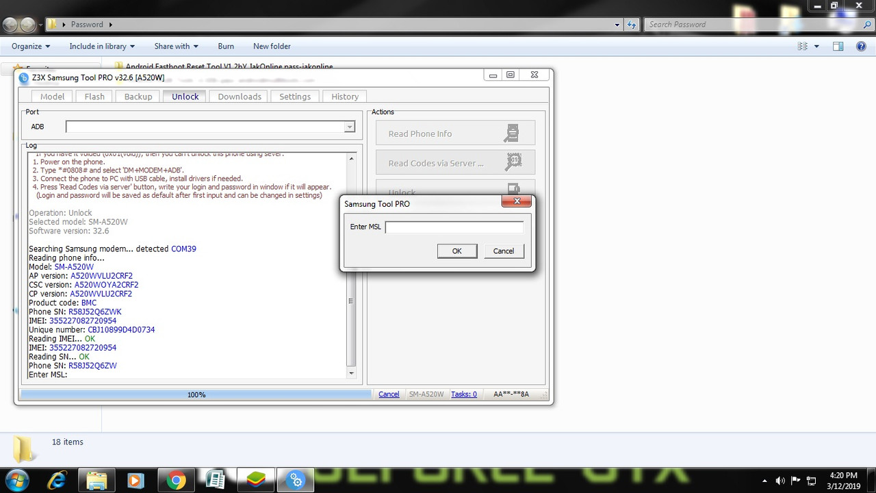Open Windows Explorer from the taskbar

(96, 481)
